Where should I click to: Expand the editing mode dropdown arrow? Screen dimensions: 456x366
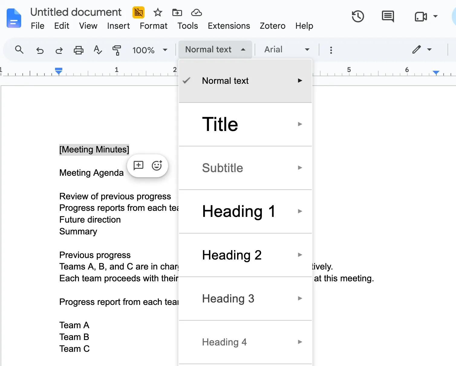point(429,50)
